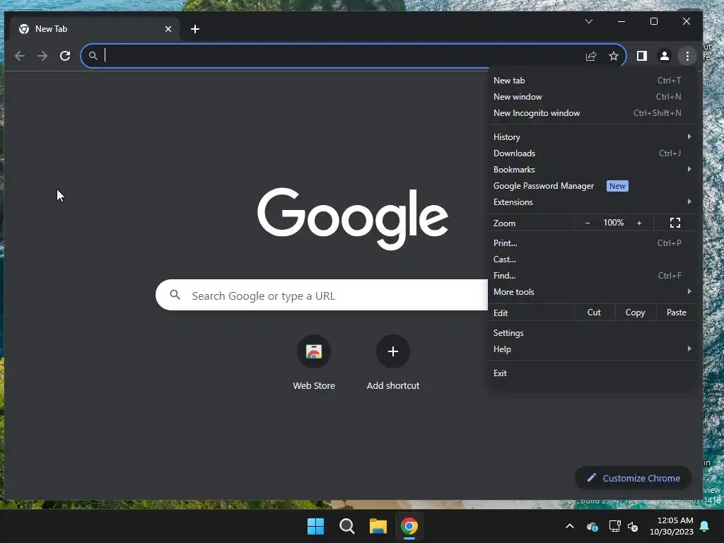
Task: Bookmark this tab with the star icon
Action: 613,56
